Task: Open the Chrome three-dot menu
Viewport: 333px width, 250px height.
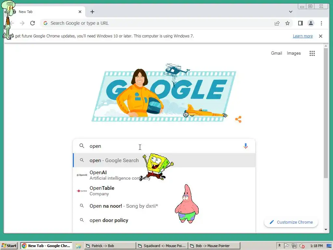Action: [321, 23]
